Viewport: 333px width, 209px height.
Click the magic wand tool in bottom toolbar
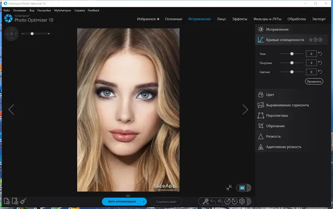pos(205,202)
